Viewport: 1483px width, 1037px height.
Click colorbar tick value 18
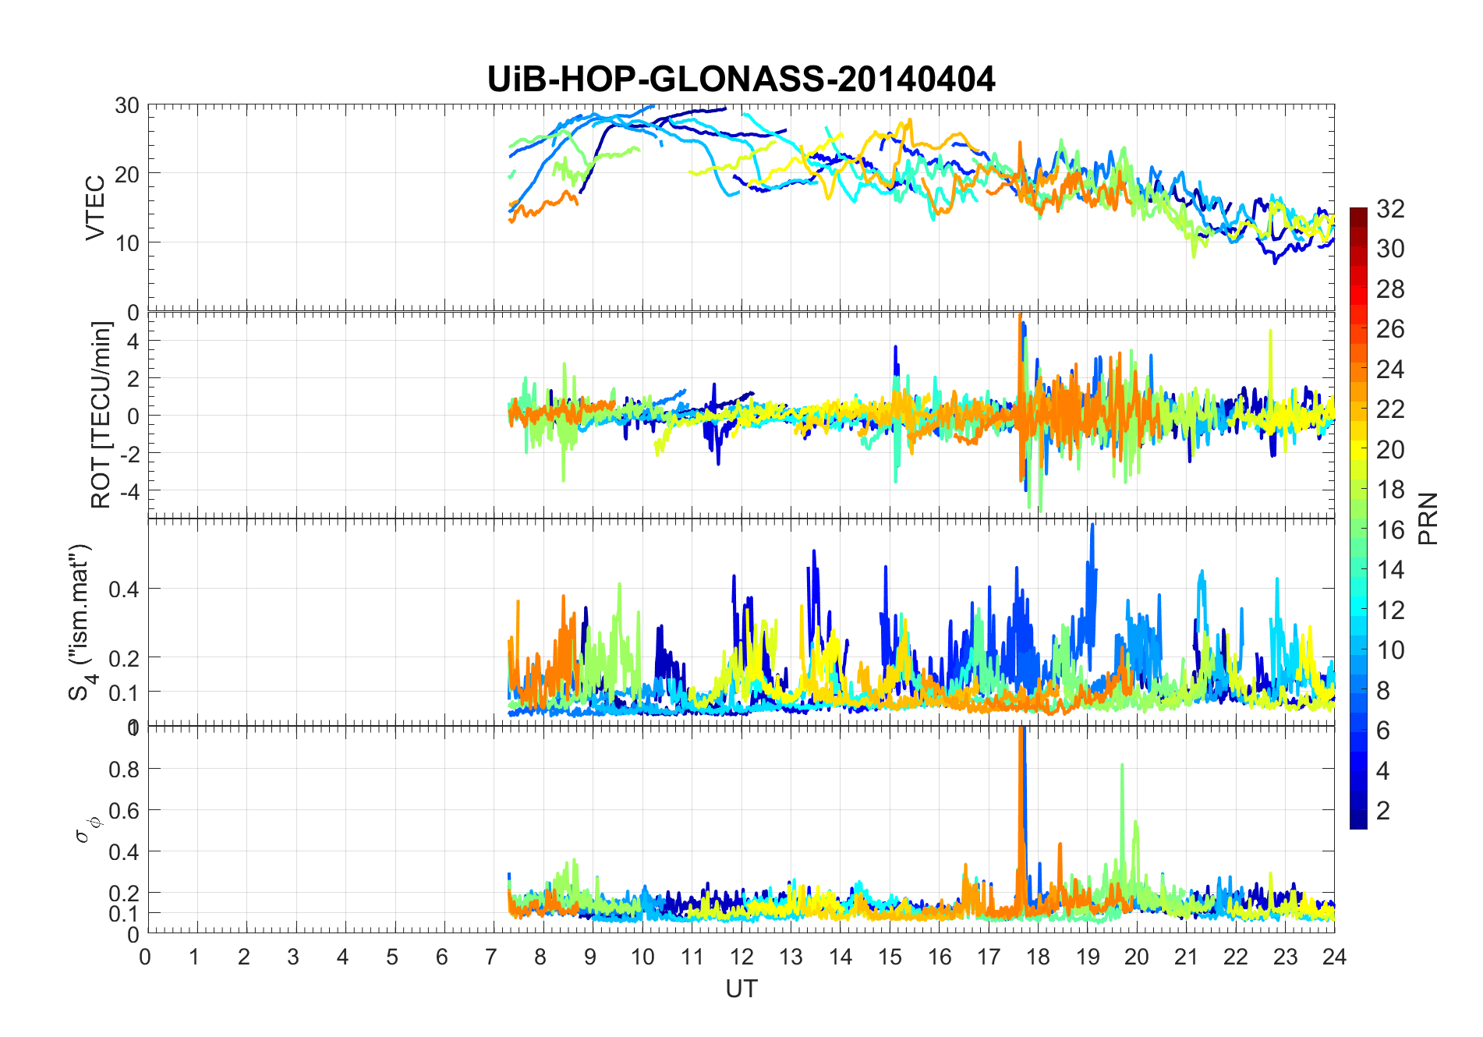(1390, 490)
